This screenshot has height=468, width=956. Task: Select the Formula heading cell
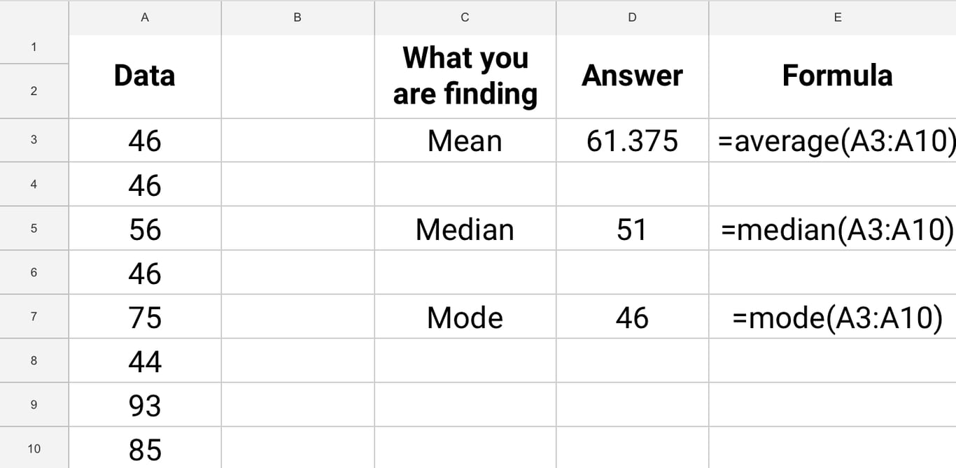833,76
